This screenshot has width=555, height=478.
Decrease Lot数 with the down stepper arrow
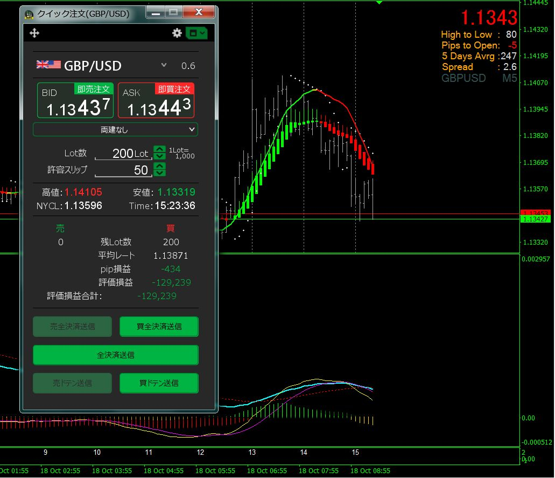(x=159, y=156)
